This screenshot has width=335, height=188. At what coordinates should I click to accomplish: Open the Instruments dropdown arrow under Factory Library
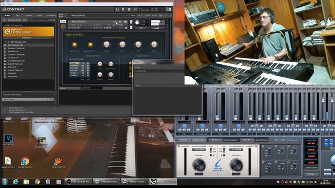point(52,38)
